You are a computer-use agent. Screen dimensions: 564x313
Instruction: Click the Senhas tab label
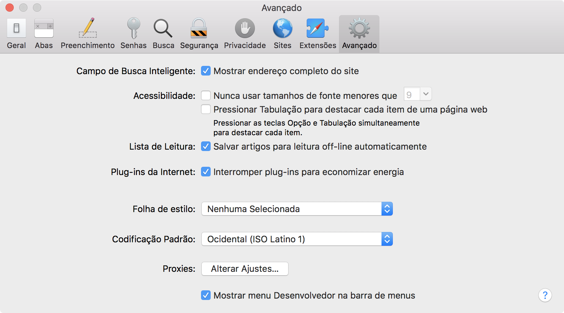[133, 45]
